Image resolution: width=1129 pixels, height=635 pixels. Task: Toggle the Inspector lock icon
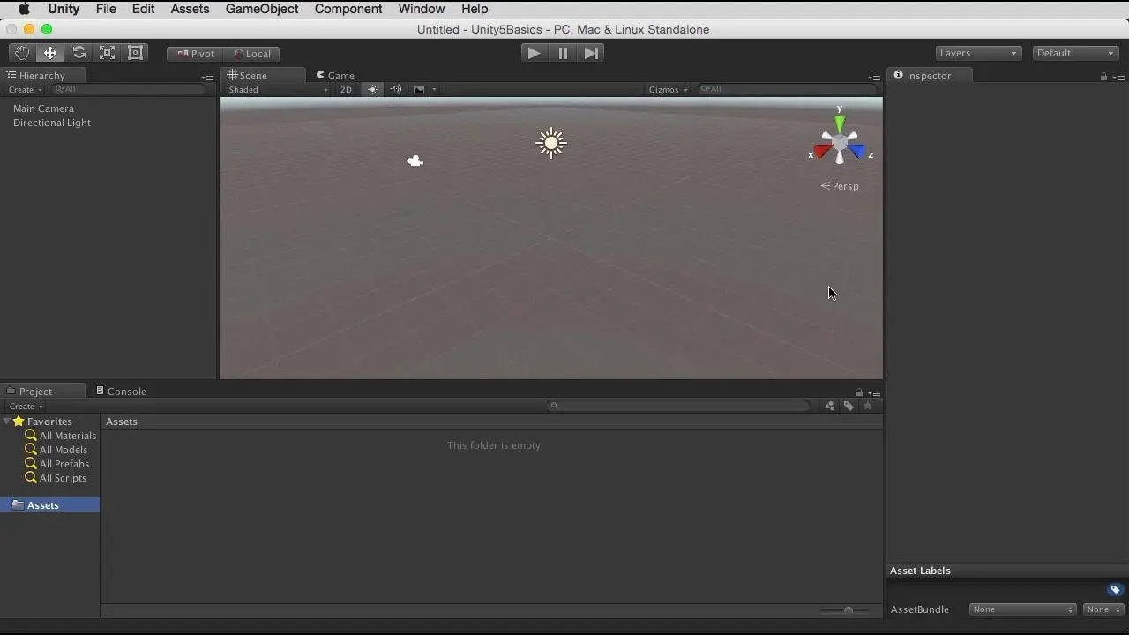click(1103, 77)
